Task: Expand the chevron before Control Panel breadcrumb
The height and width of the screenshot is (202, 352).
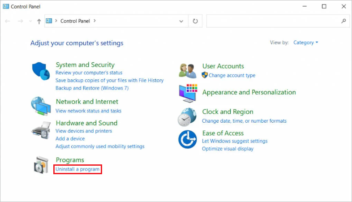Action: [x=56, y=21]
